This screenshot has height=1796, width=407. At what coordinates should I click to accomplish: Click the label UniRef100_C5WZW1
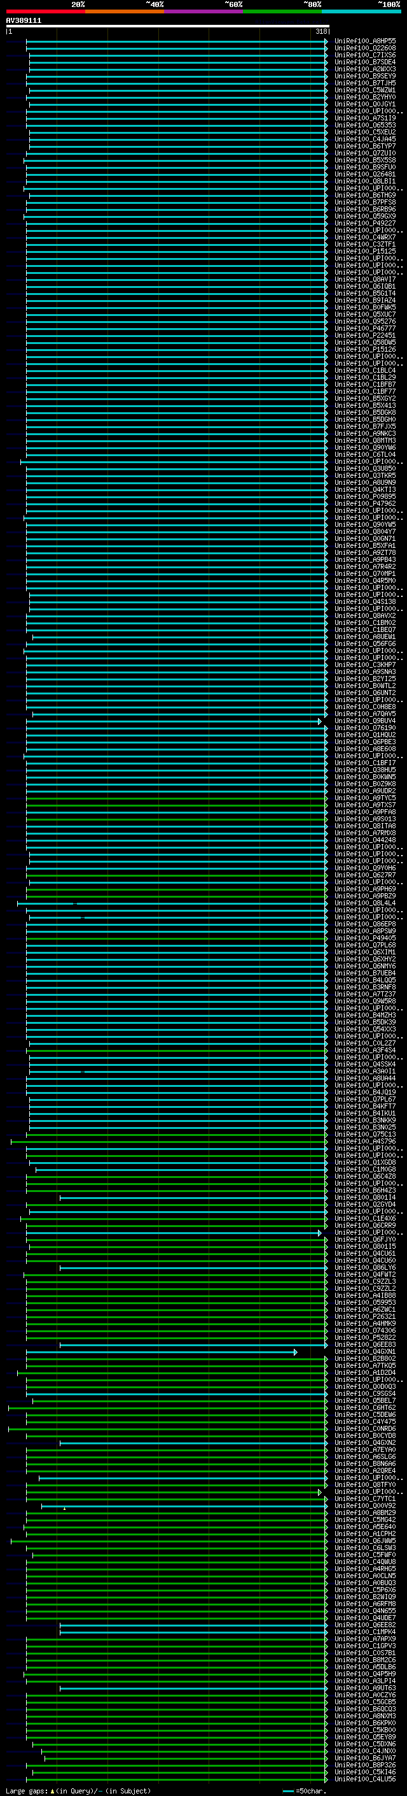coord(365,90)
